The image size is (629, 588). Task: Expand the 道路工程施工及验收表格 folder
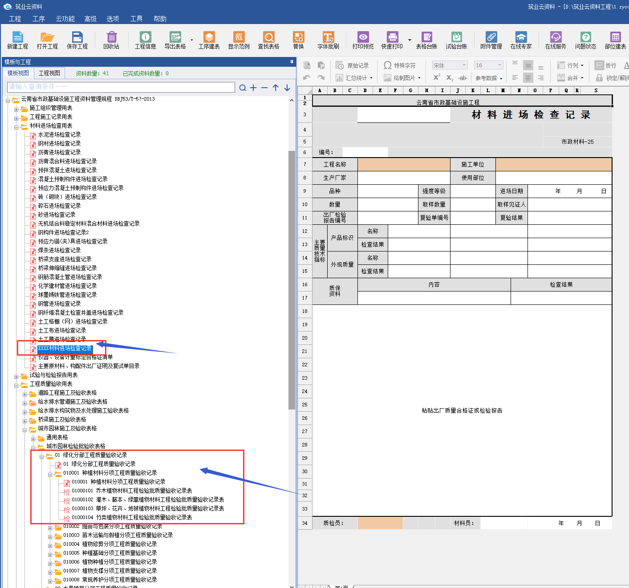tap(25, 394)
